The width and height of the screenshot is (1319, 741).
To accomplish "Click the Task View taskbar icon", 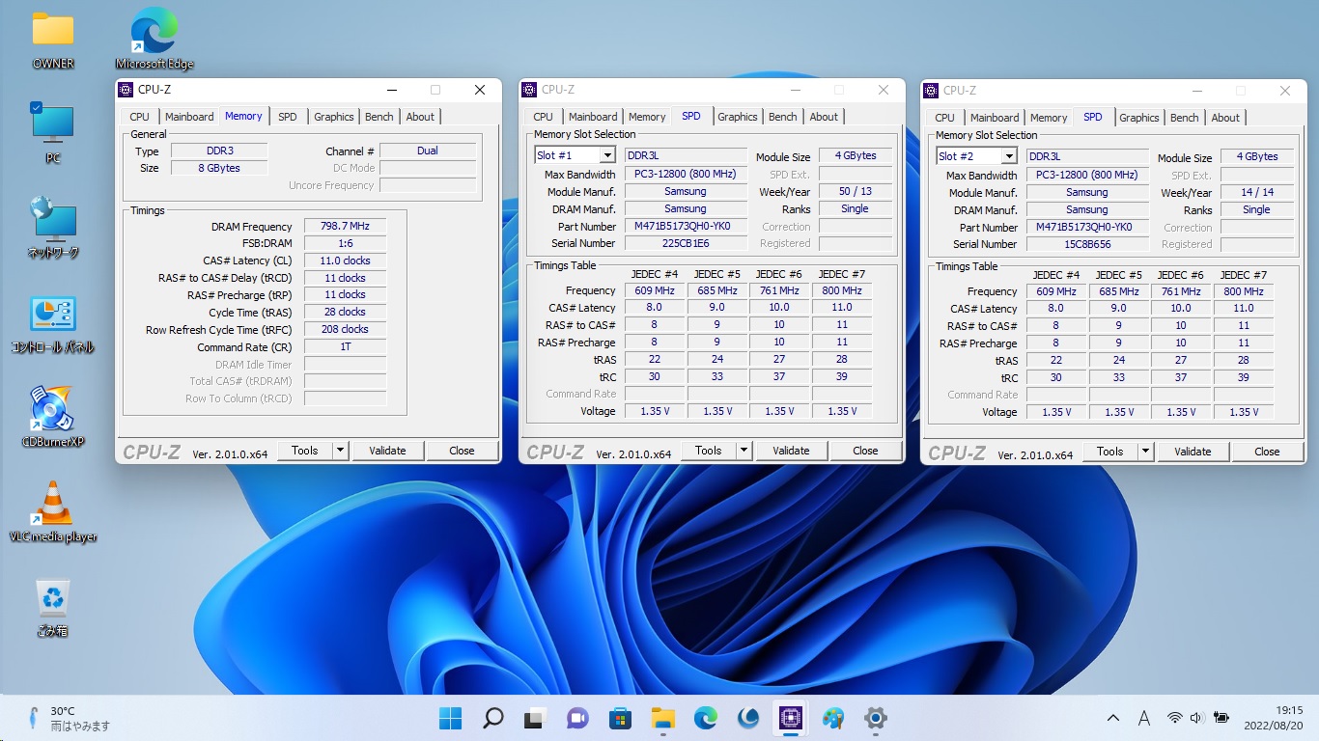I will pos(535,718).
